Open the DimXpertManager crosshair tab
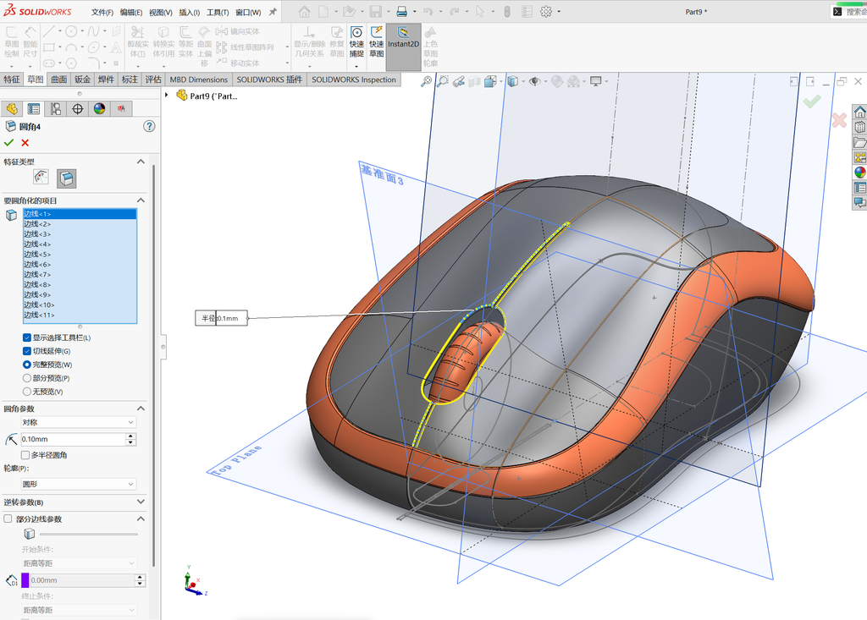867x620 pixels. tap(77, 109)
